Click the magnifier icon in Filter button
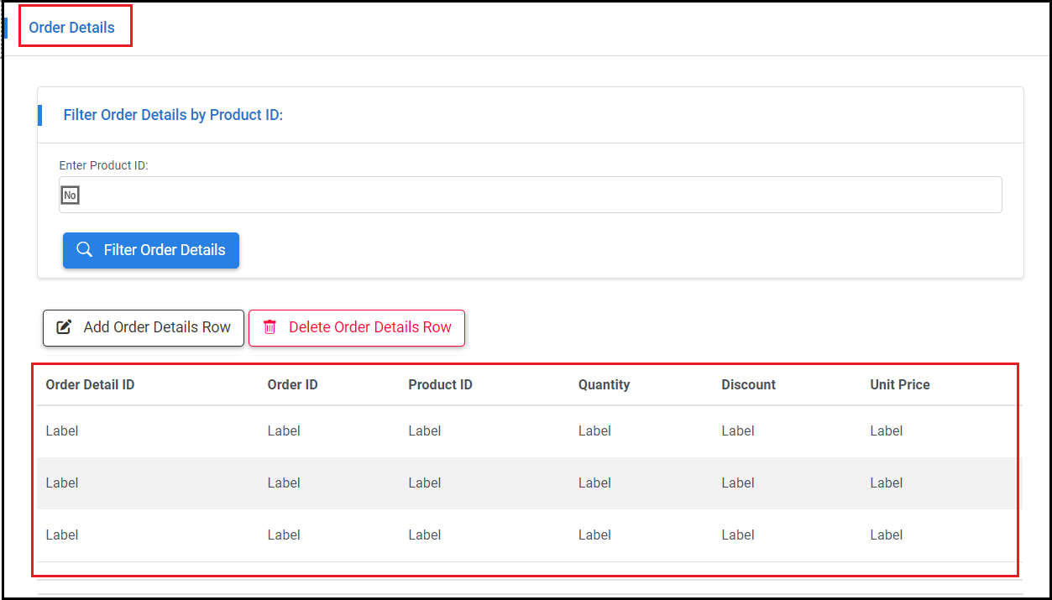The width and height of the screenshot is (1052, 600). coord(84,250)
